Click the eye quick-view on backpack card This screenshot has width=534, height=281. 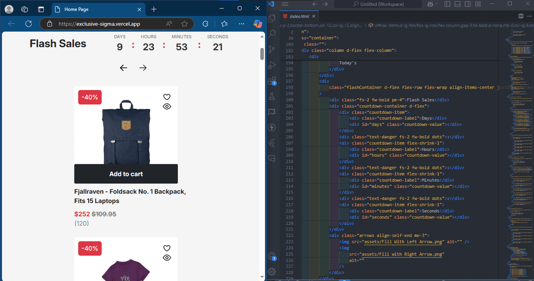click(x=166, y=106)
